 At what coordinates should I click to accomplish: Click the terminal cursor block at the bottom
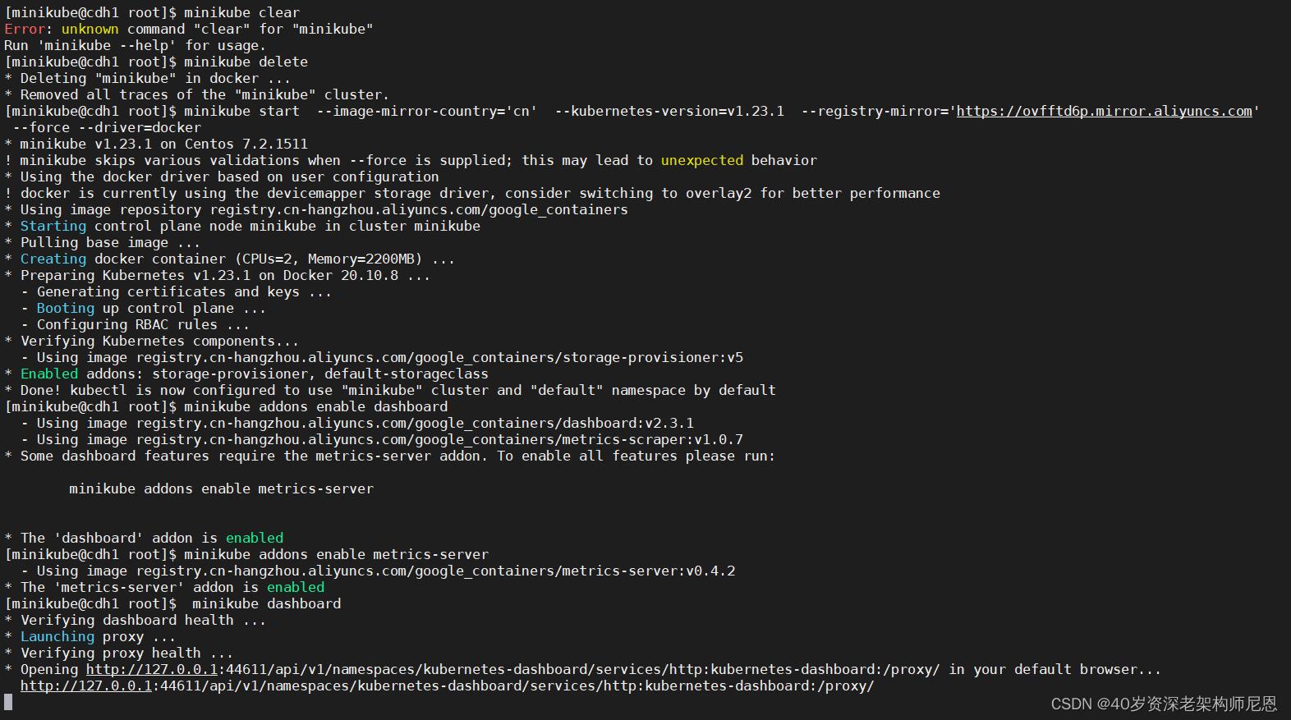pos(8,702)
